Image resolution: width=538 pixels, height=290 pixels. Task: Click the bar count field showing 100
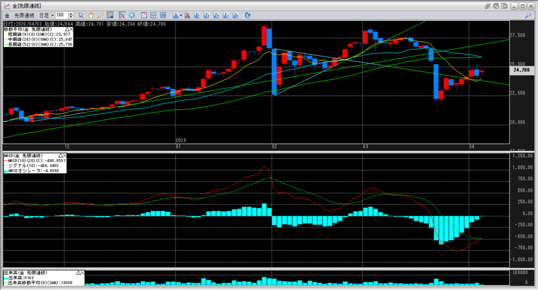(63, 15)
